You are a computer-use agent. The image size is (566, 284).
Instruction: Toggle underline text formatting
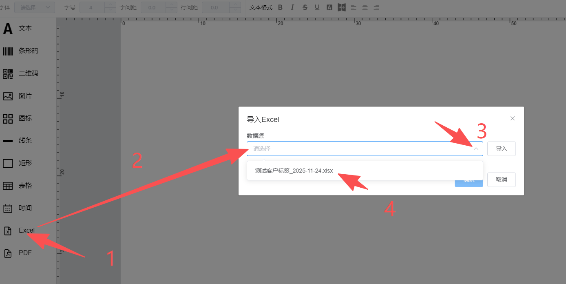click(317, 7)
